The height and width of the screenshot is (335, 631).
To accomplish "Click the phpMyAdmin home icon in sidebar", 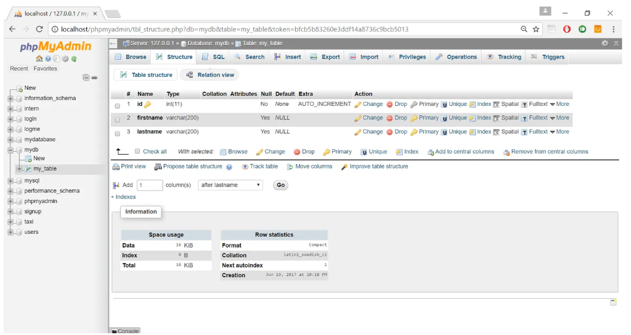I will coord(39,59).
